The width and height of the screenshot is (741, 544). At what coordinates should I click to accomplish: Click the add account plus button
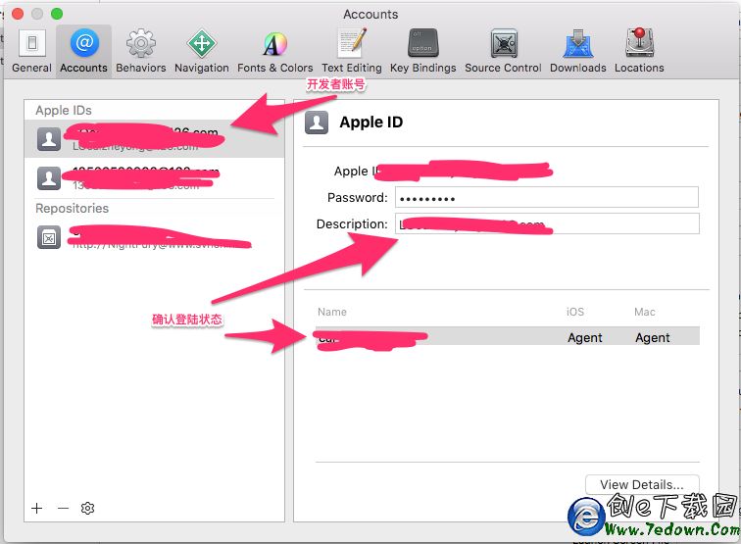point(37,508)
